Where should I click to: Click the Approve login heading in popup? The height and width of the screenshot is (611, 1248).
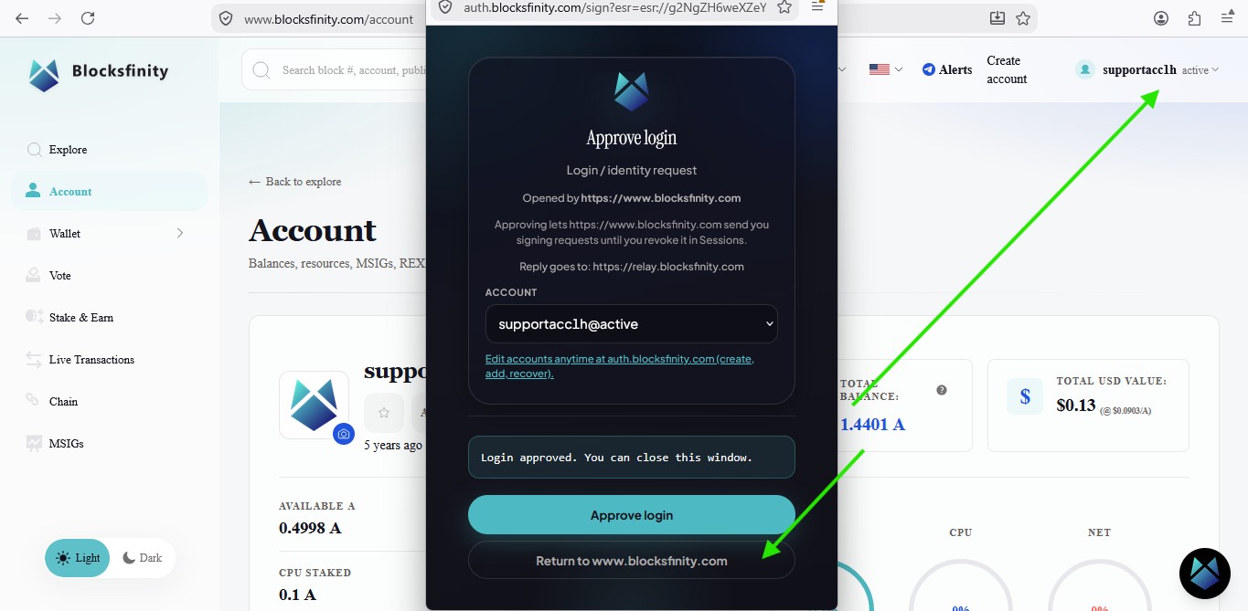[632, 138]
